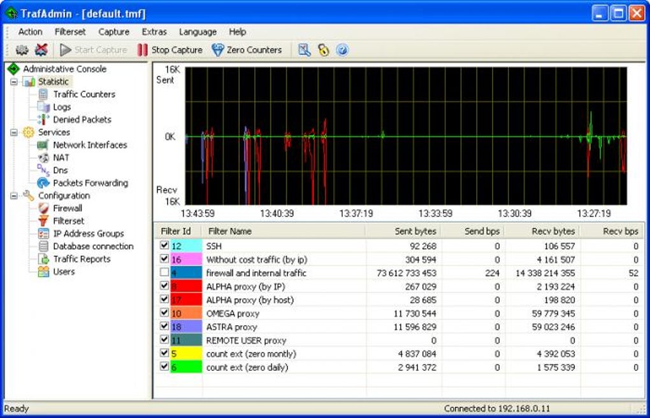Click the yellow lock toolbar icon

point(323,50)
